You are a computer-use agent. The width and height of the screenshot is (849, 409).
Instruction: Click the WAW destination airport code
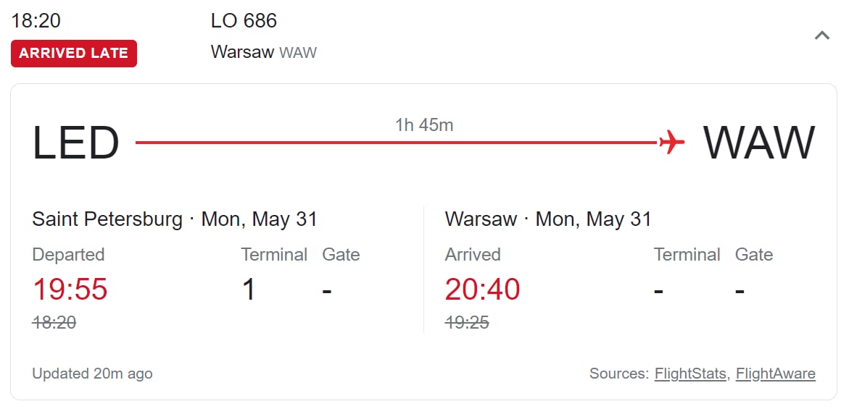point(759,143)
